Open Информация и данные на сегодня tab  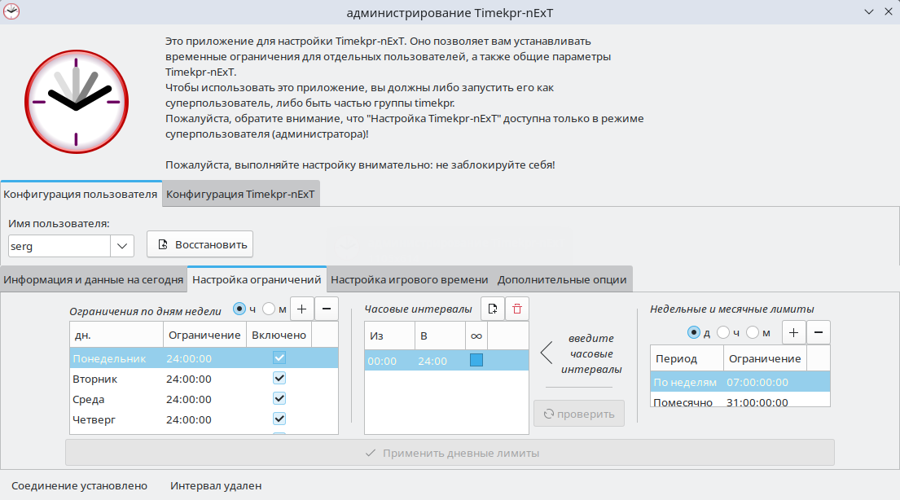click(x=94, y=279)
